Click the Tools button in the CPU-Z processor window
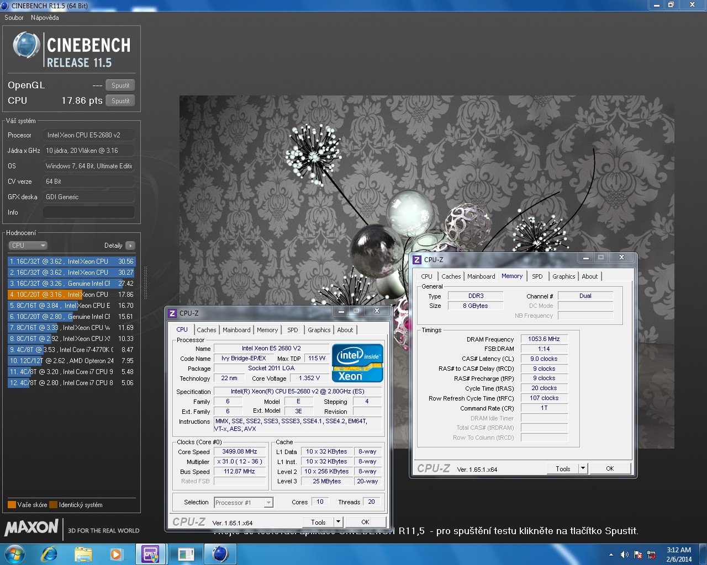Screen dimensions: 707x565 (318, 522)
